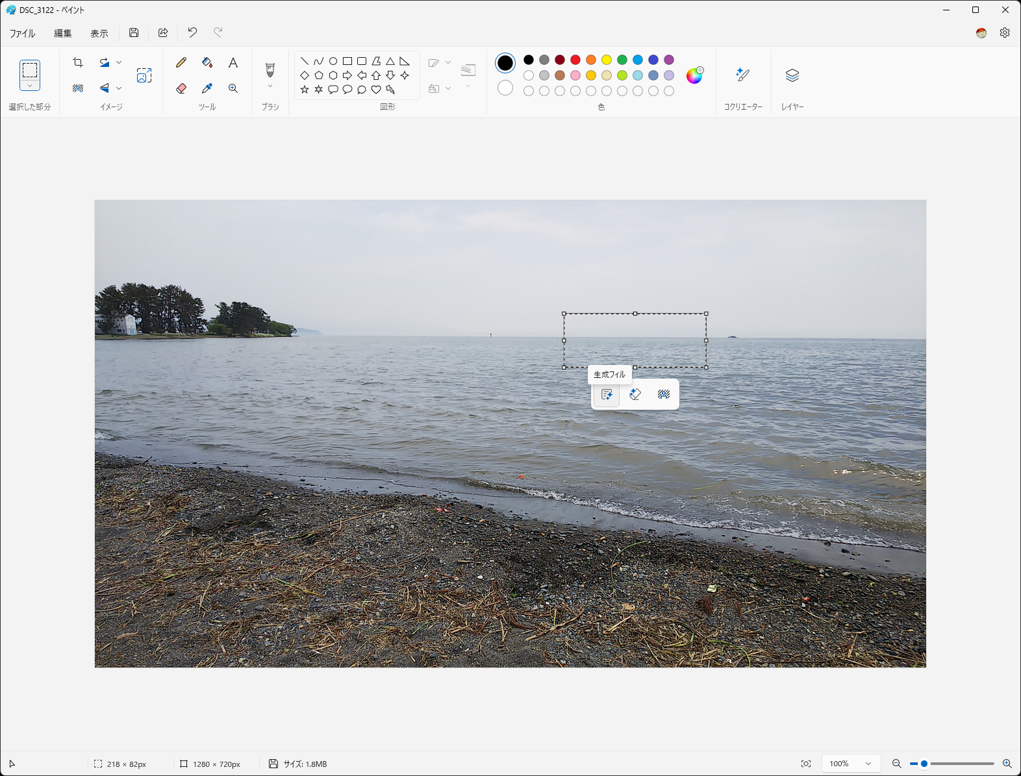The width and height of the screenshot is (1021, 776).
Task: Open the 100% zoom level dropdown
Action: (x=851, y=764)
